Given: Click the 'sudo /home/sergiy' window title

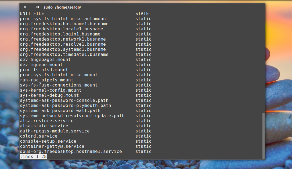Looking at the screenshot, I should [62, 7].
